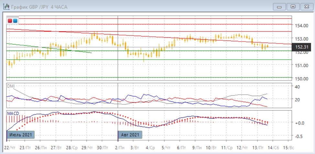315x154 pixels.
Task: Click the MACD indicator label
Action: [13, 113]
